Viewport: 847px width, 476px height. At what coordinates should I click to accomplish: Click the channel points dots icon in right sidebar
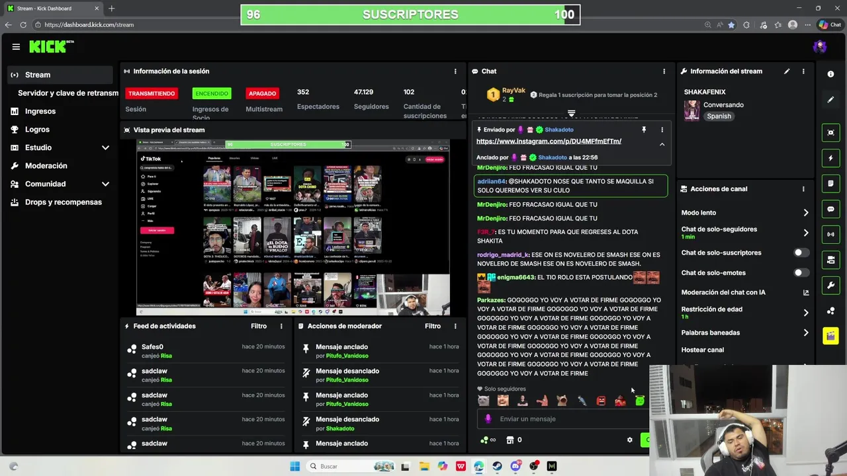click(x=830, y=311)
